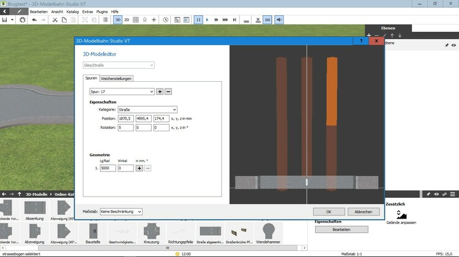459x257 pixels.
Task: Open the hamburger menu in properties bar
Action: tap(452, 194)
